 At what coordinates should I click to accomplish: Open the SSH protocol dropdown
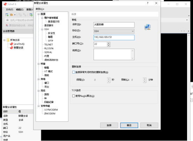[114, 31]
